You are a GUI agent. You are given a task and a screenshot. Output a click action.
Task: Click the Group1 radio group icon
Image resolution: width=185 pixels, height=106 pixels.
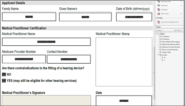click(x=161, y=55)
